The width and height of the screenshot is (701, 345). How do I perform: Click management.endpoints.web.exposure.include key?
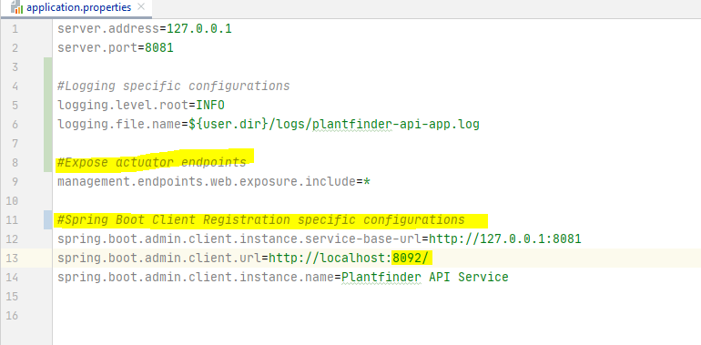pos(207,182)
